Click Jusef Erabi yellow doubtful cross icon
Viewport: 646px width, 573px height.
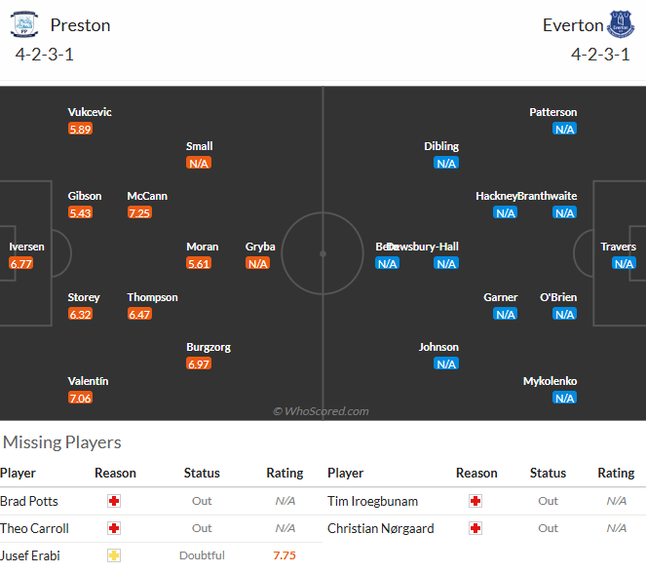coord(114,555)
